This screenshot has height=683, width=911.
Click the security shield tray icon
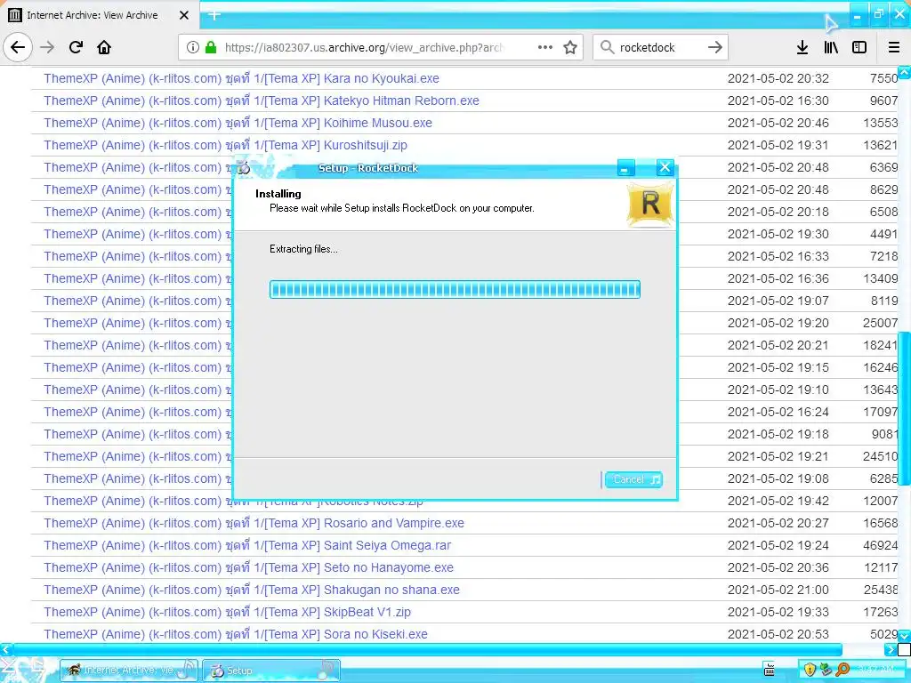pos(810,670)
